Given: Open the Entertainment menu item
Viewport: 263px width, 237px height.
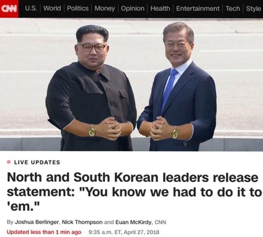Looking at the screenshot, I should pos(198,8).
